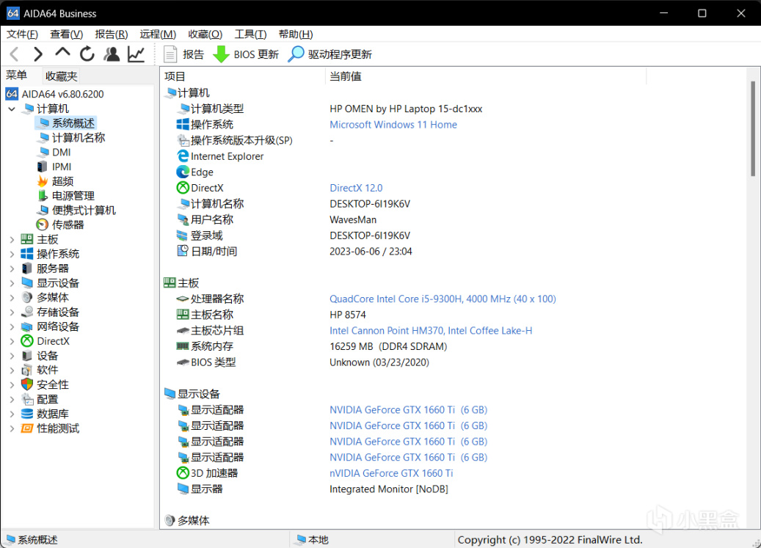This screenshot has height=548, width=761.
Task: Click the forward navigation arrow
Action: 38,54
